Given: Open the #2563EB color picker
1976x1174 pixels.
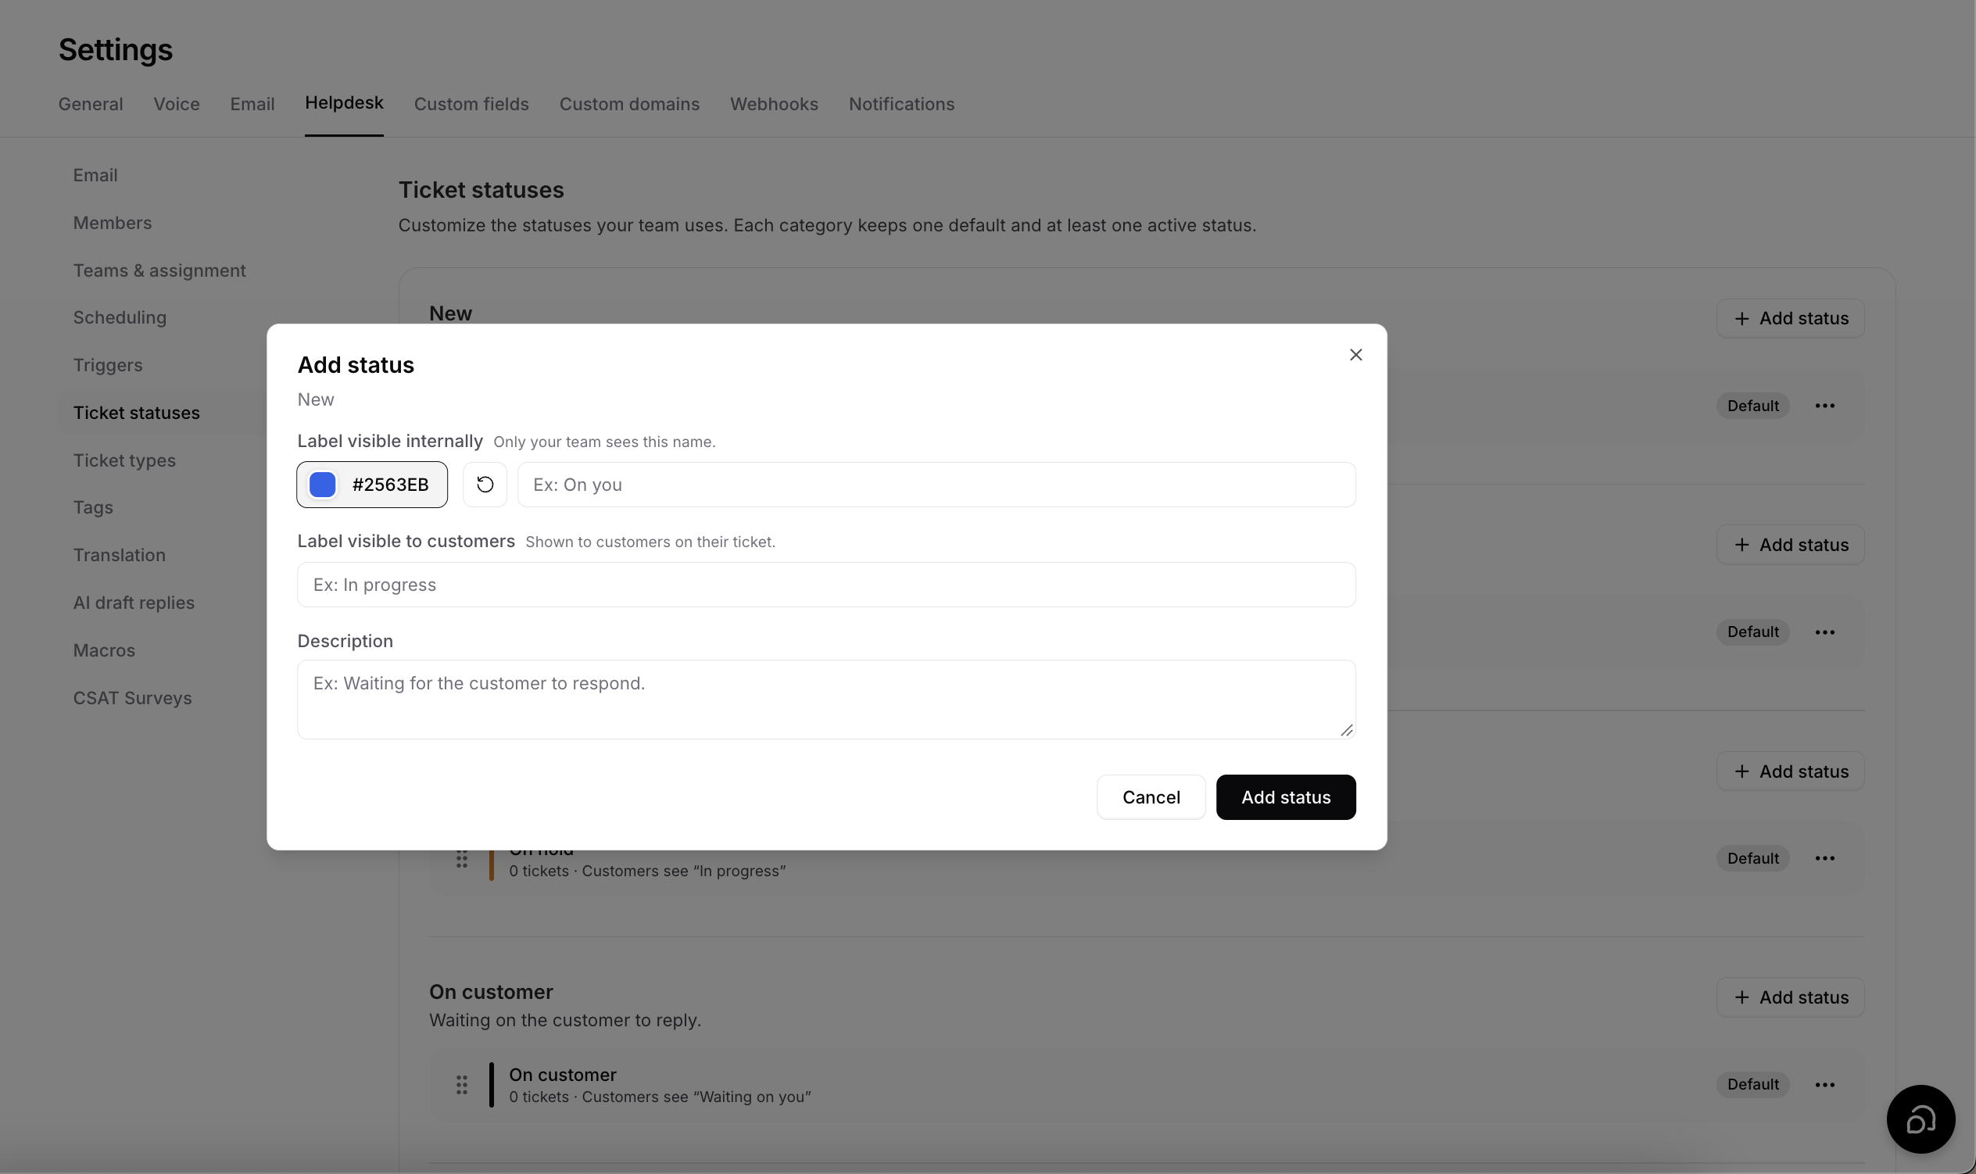Looking at the screenshot, I should pos(372,484).
